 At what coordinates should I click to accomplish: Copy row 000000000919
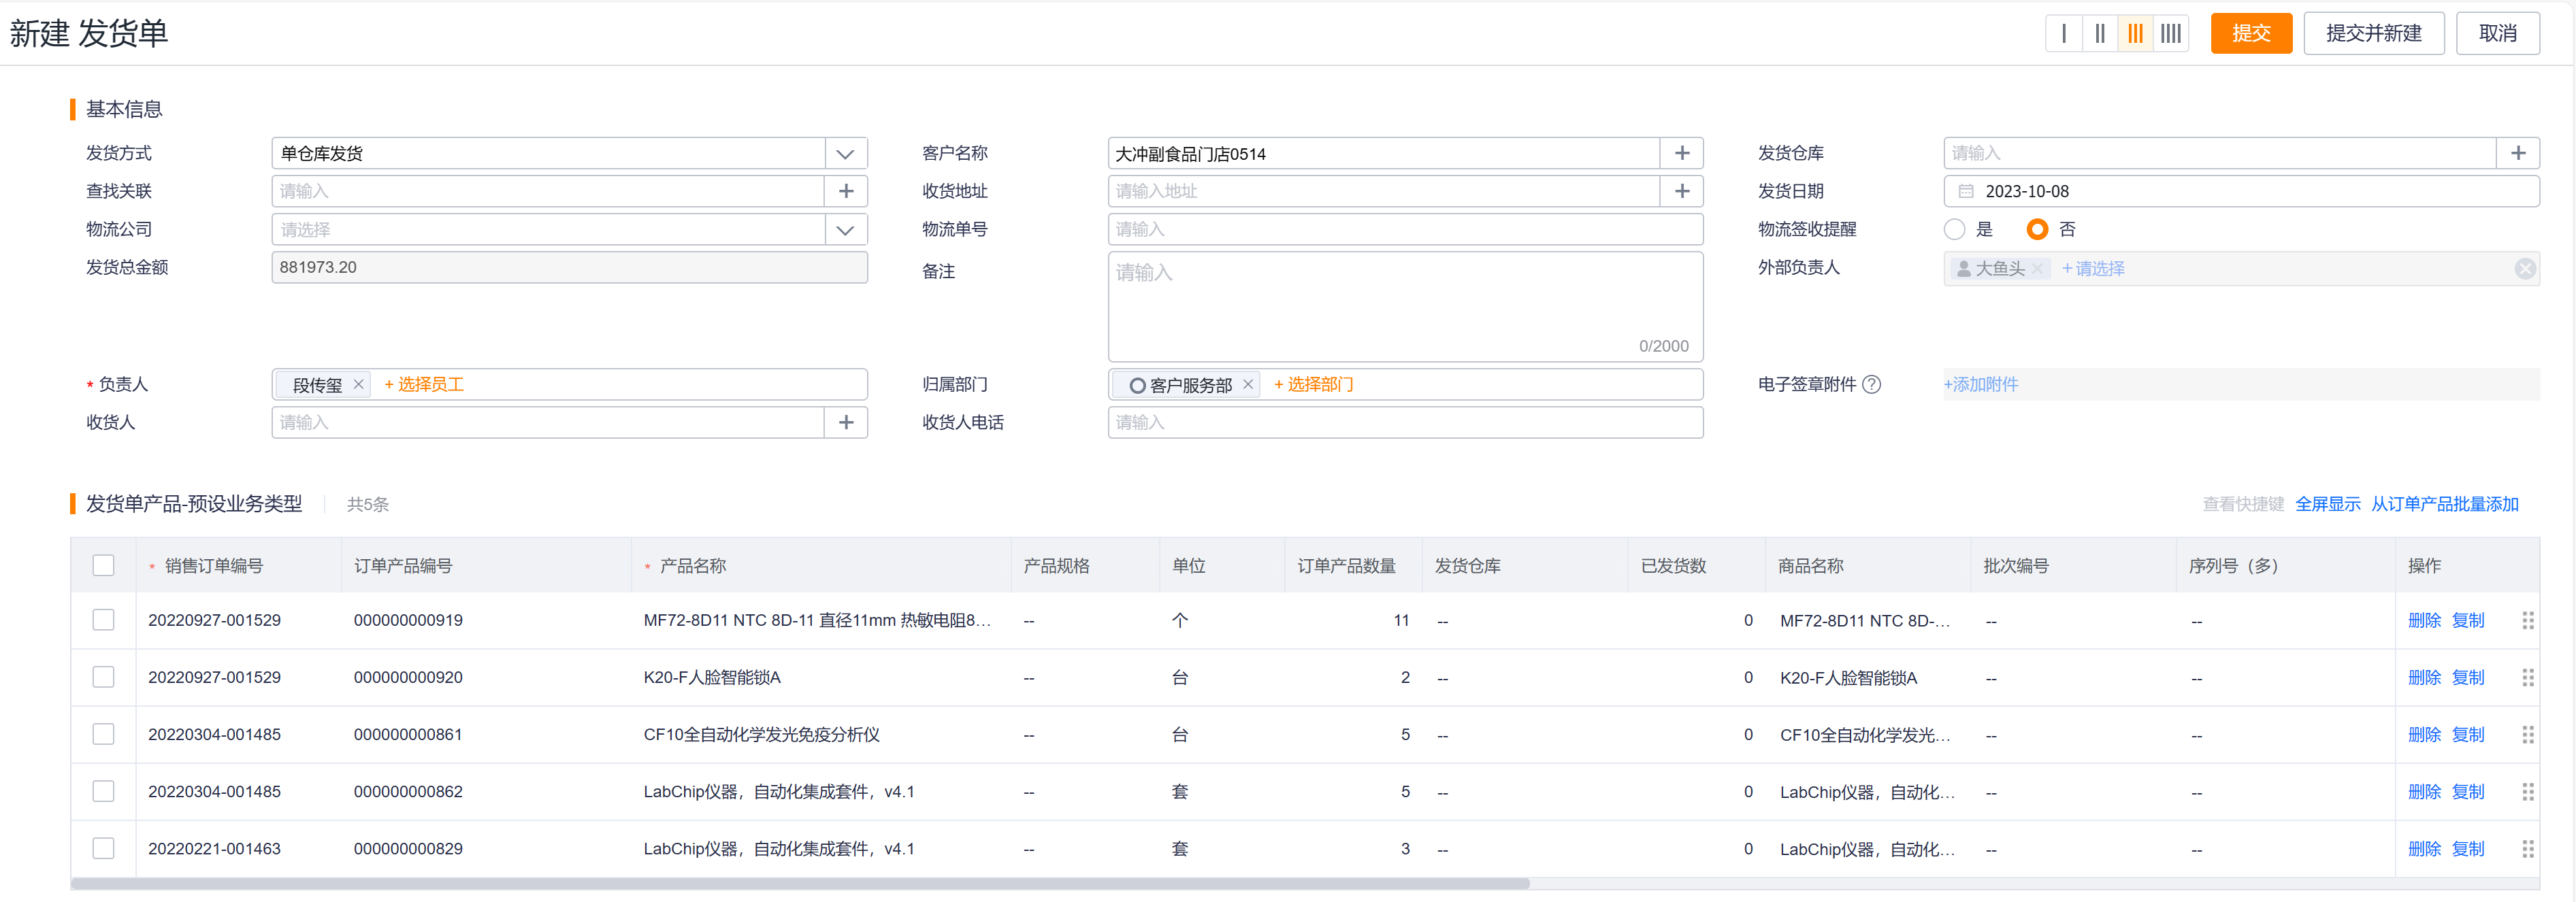pos(2468,620)
